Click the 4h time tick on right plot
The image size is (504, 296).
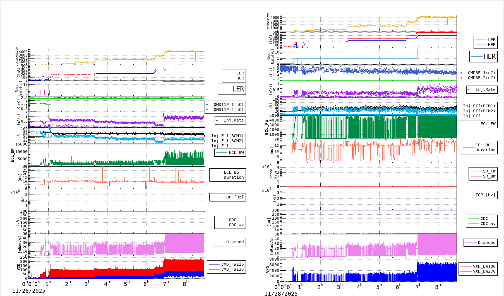click(359, 287)
